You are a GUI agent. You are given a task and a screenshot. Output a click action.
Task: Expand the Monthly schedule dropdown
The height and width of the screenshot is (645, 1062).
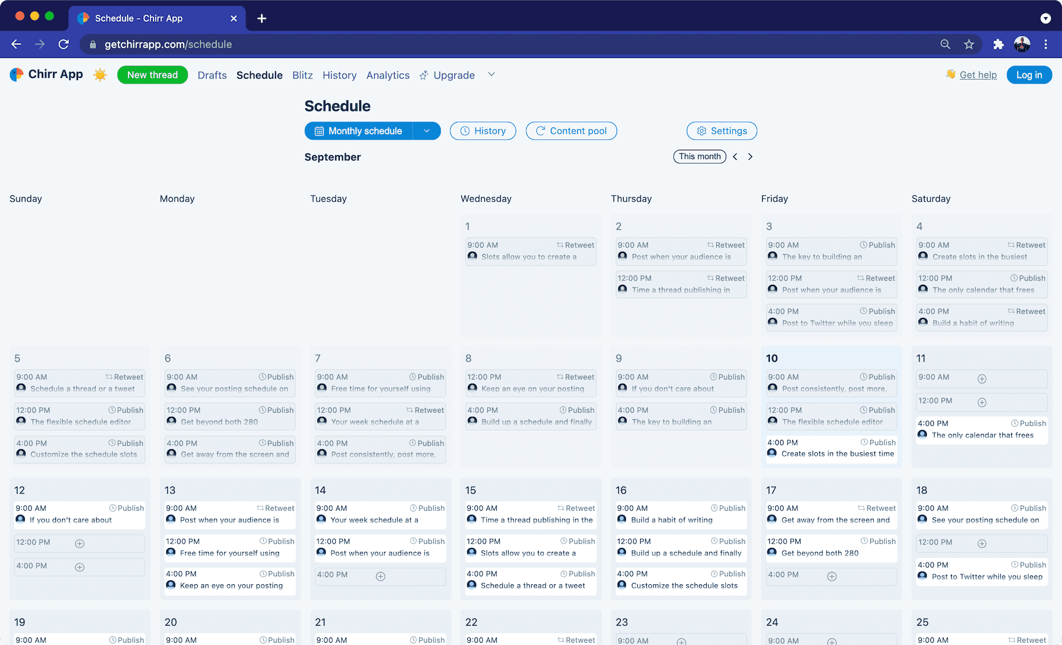427,131
